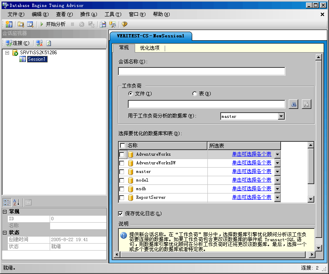Image resolution: width=329 pixels, height=274 pixels.
Task: Open the 编辑(E) menu
Action: (x=40, y=14)
